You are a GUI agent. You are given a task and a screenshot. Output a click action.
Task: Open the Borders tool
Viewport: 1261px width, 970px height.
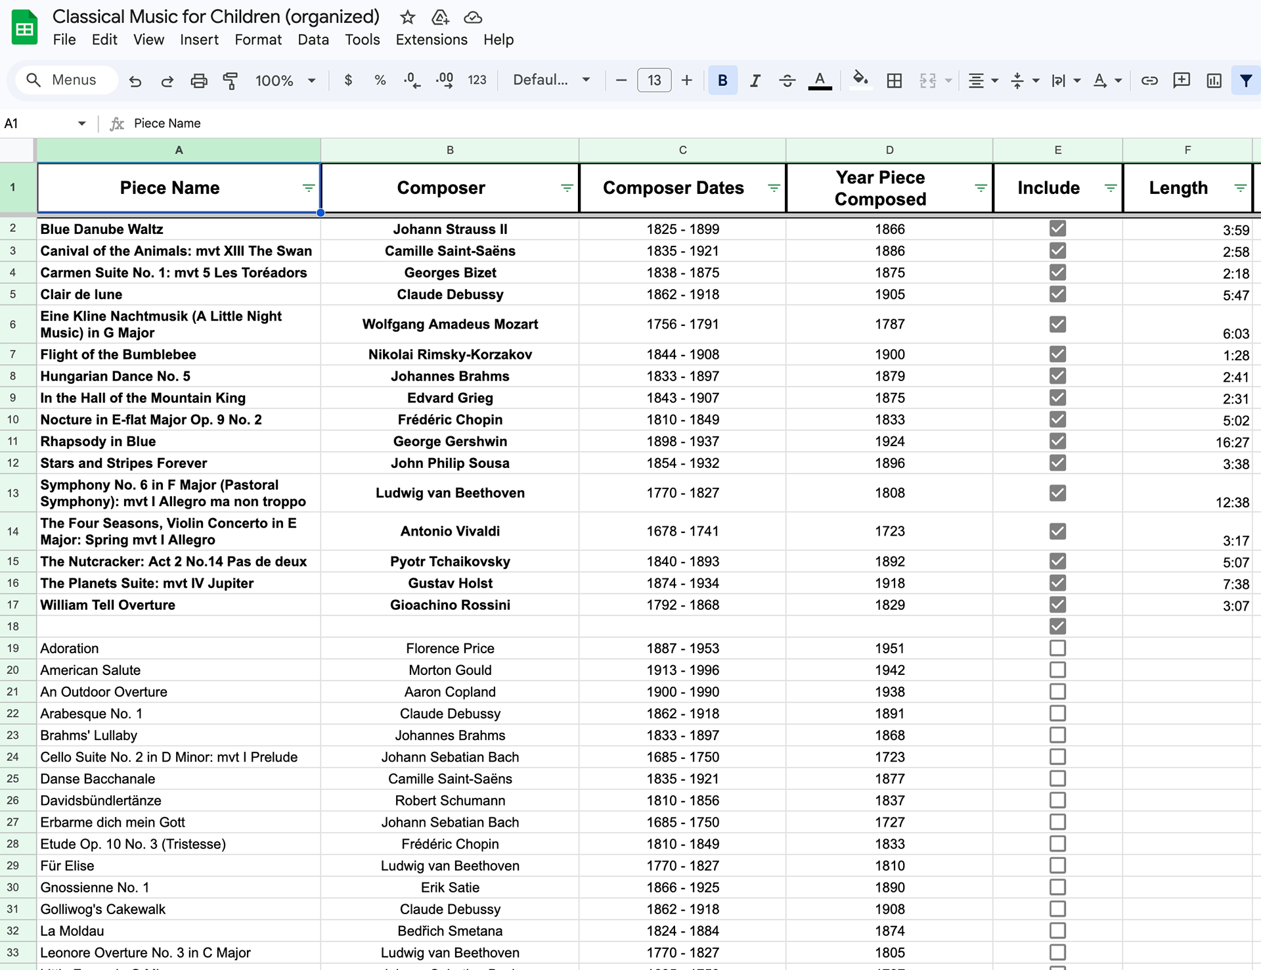click(x=894, y=80)
